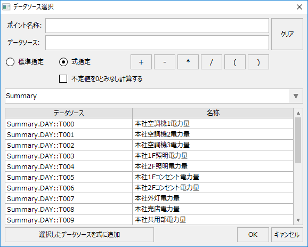Click 選択したデータソースを式に追加 button
The image size is (308, 247).
[79, 235]
